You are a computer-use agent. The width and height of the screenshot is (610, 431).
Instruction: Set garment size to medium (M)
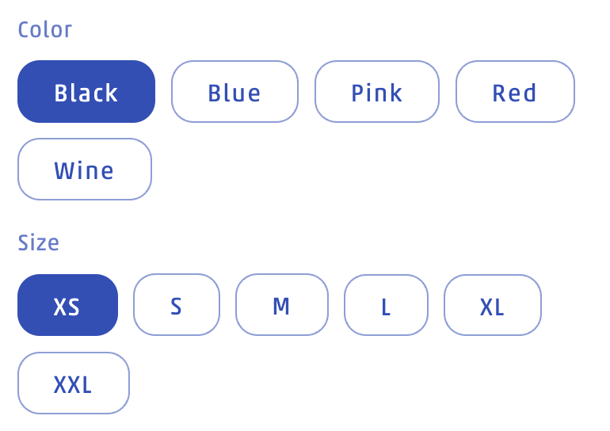pos(281,305)
